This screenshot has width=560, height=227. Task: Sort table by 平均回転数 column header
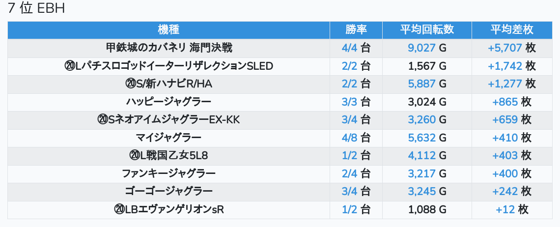[x=427, y=29]
